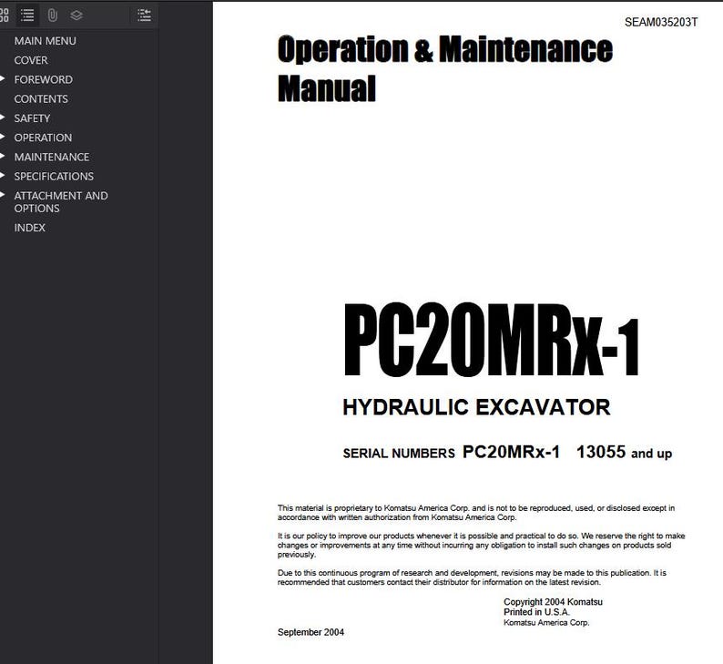Expand the FOREWORD outline arrow
723x664 pixels.
click(3, 79)
